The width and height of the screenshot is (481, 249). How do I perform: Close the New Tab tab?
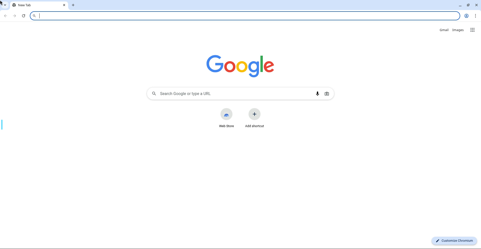click(x=64, y=5)
